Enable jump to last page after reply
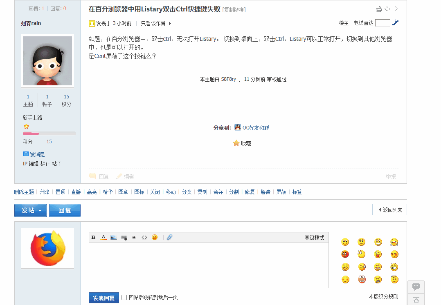Image resolution: width=441 pixels, height=305 pixels. (x=124, y=297)
